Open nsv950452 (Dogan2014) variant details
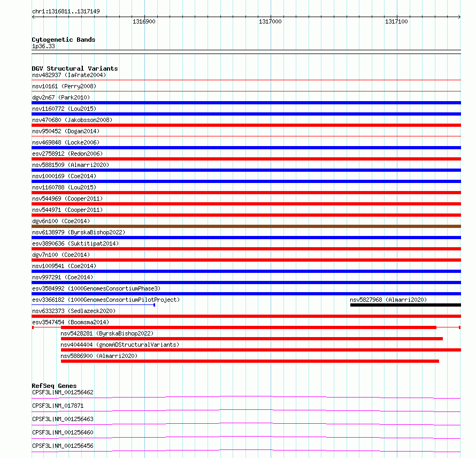 [66, 131]
